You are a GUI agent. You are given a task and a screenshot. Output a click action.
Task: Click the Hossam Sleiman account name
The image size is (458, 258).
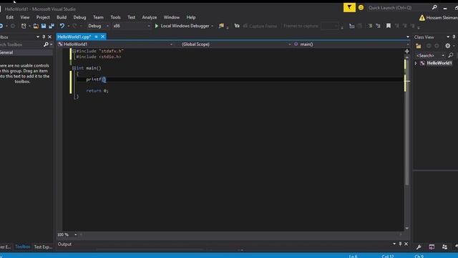coord(442,18)
